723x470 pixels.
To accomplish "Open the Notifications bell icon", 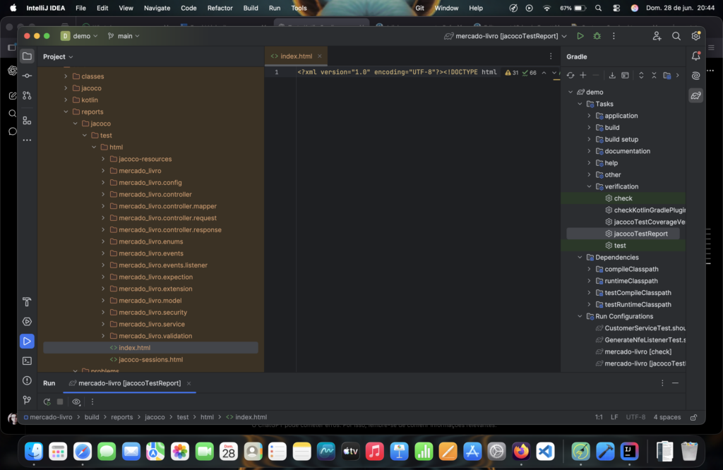I will 695,56.
